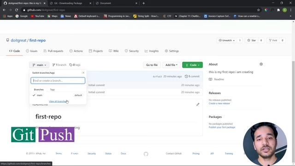Open the 1 commit history link

pyautogui.click(x=192, y=77)
